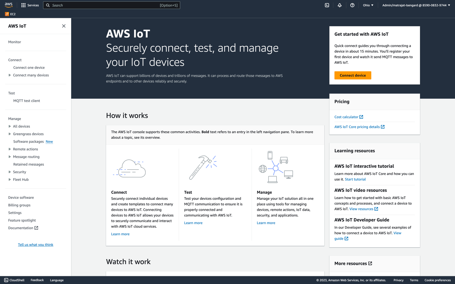Image resolution: width=455 pixels, height=284 pixels.
Task: Open the Start tutorial link
Action: (x=355, y=179)
